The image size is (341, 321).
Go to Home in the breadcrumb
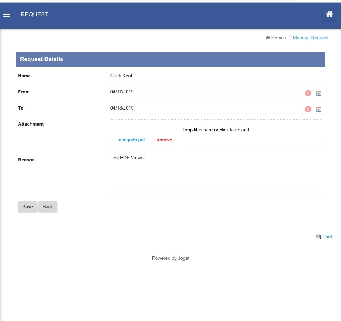pos(277,38)
